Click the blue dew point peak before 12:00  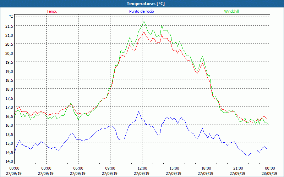[138, 112]
